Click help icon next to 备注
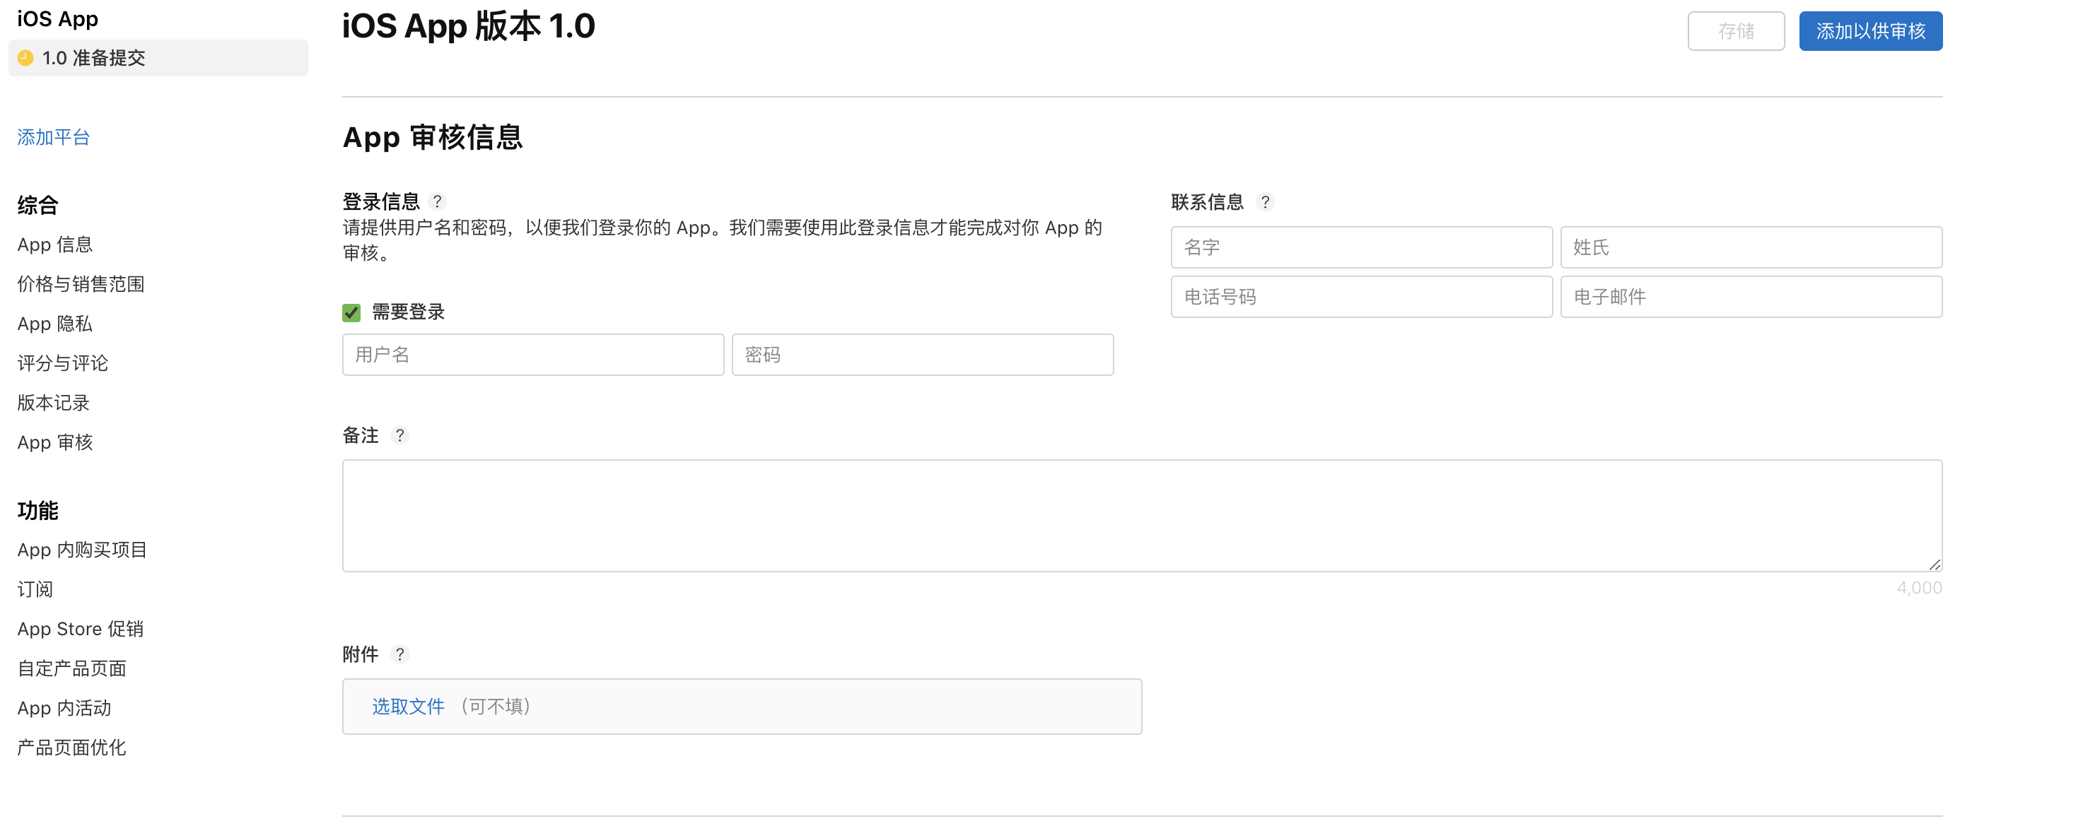This screenshot has width=2083, height=838. [399, 435]
